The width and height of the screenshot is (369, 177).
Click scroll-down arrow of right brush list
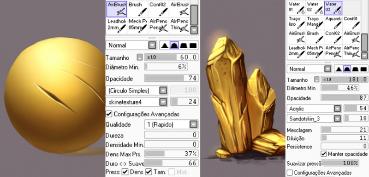(x=364, y=56)
